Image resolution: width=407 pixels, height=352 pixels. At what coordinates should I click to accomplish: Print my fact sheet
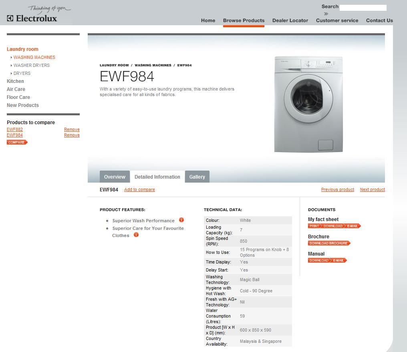pos(314,226)
